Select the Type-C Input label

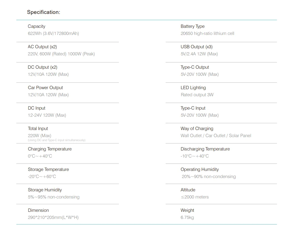click(x=193, y=108)
